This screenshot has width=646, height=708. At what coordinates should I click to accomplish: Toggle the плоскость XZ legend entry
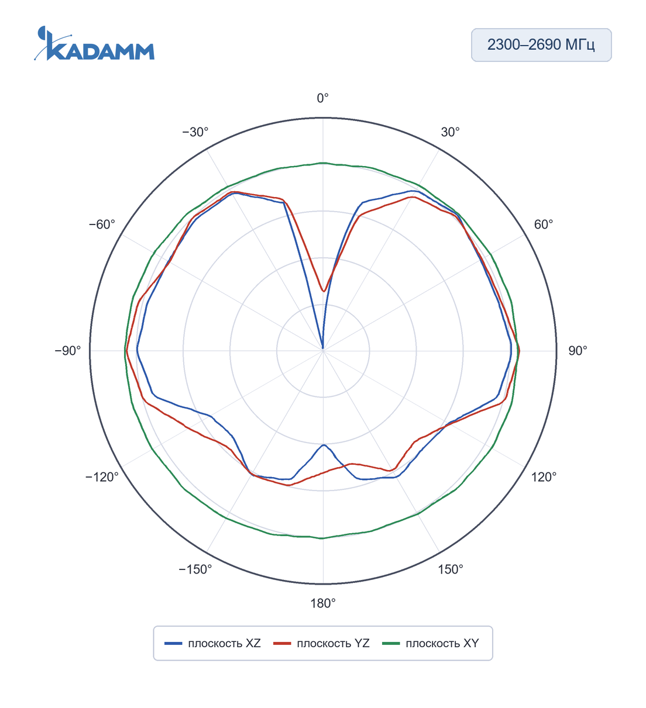pyautogui.click(x=213, y=643)
